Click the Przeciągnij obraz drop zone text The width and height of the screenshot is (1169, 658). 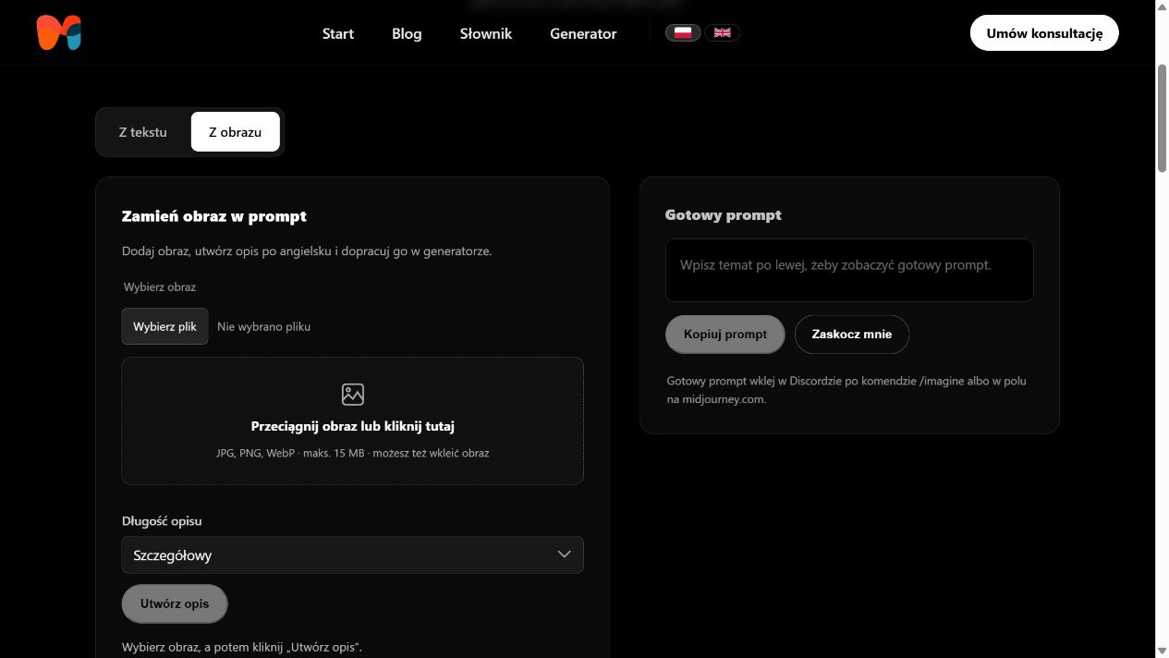click(x=353, y=426)
